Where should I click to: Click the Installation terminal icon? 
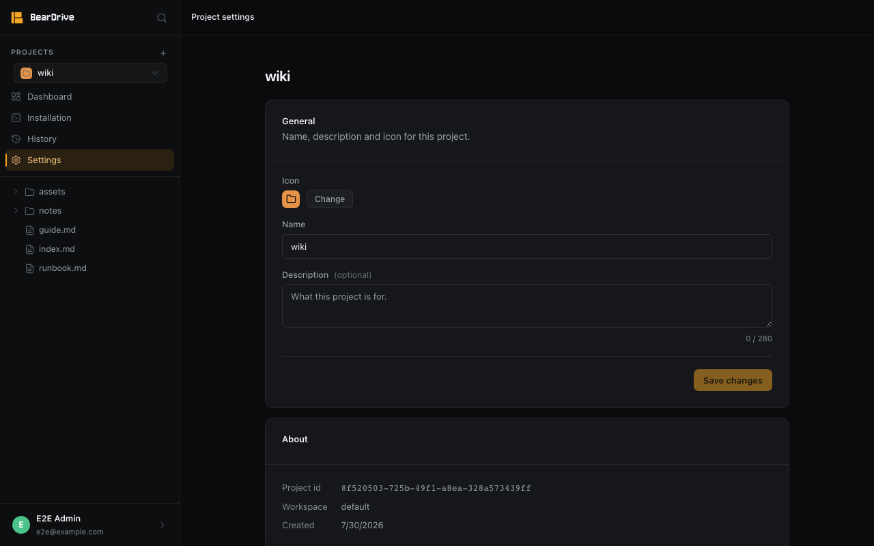16,118
